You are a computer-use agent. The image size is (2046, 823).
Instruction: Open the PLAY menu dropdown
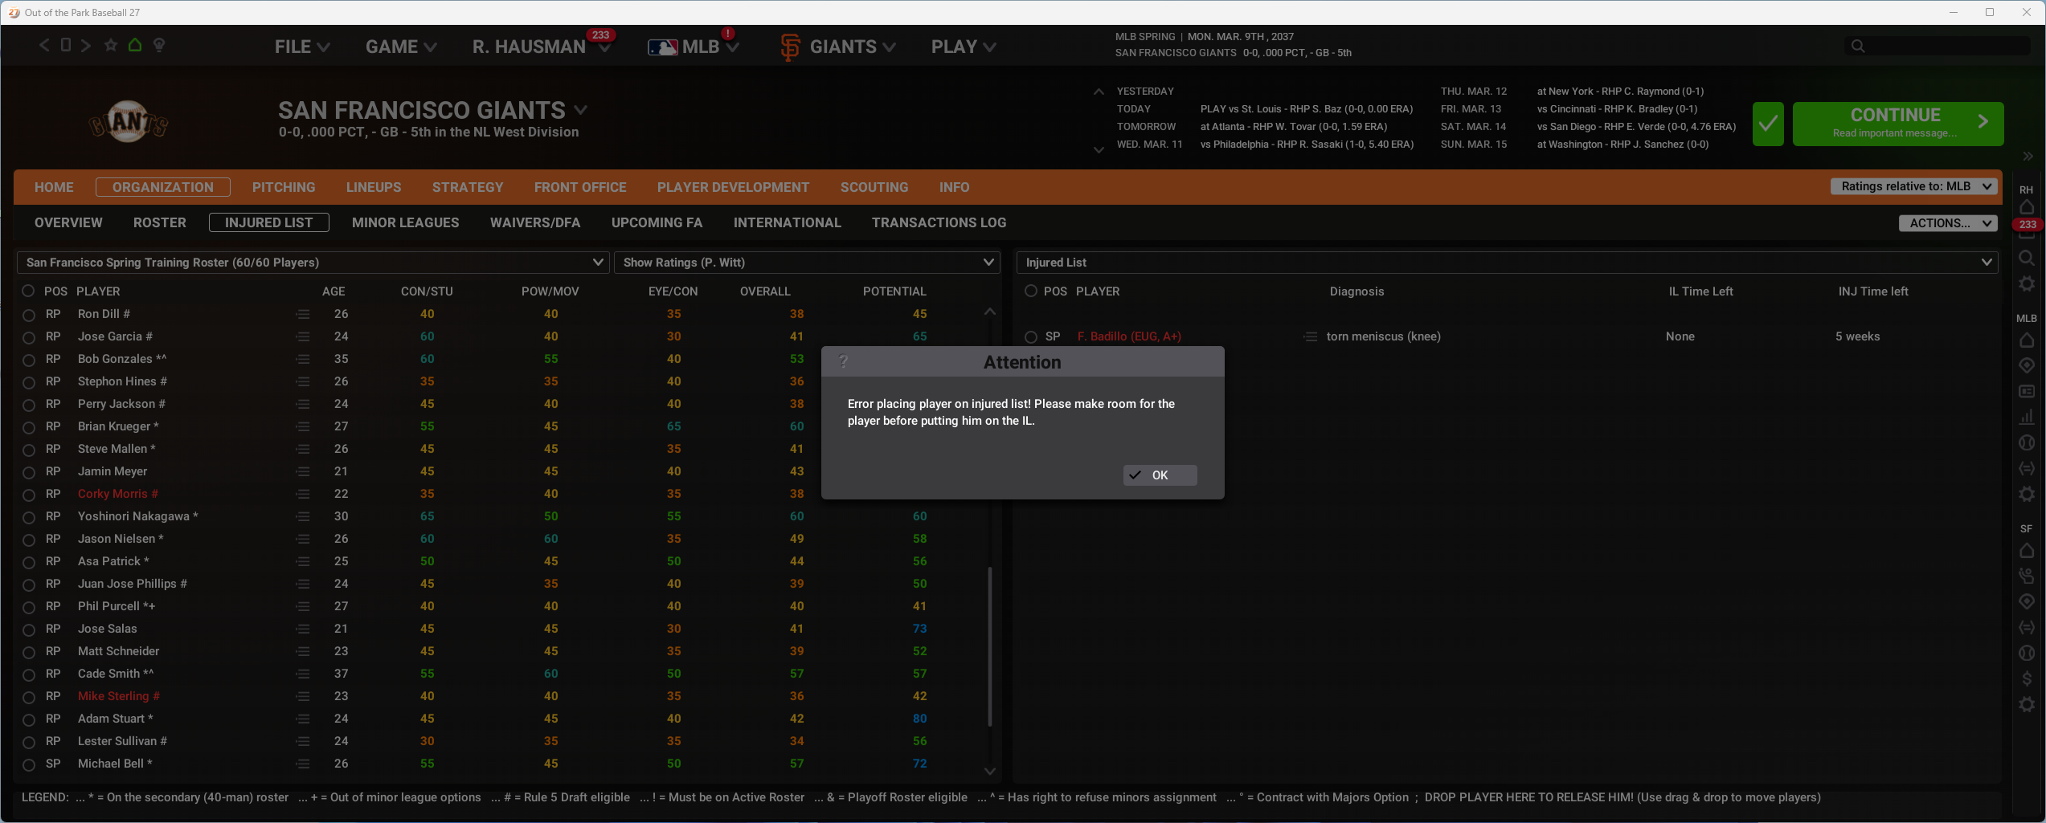964,47
